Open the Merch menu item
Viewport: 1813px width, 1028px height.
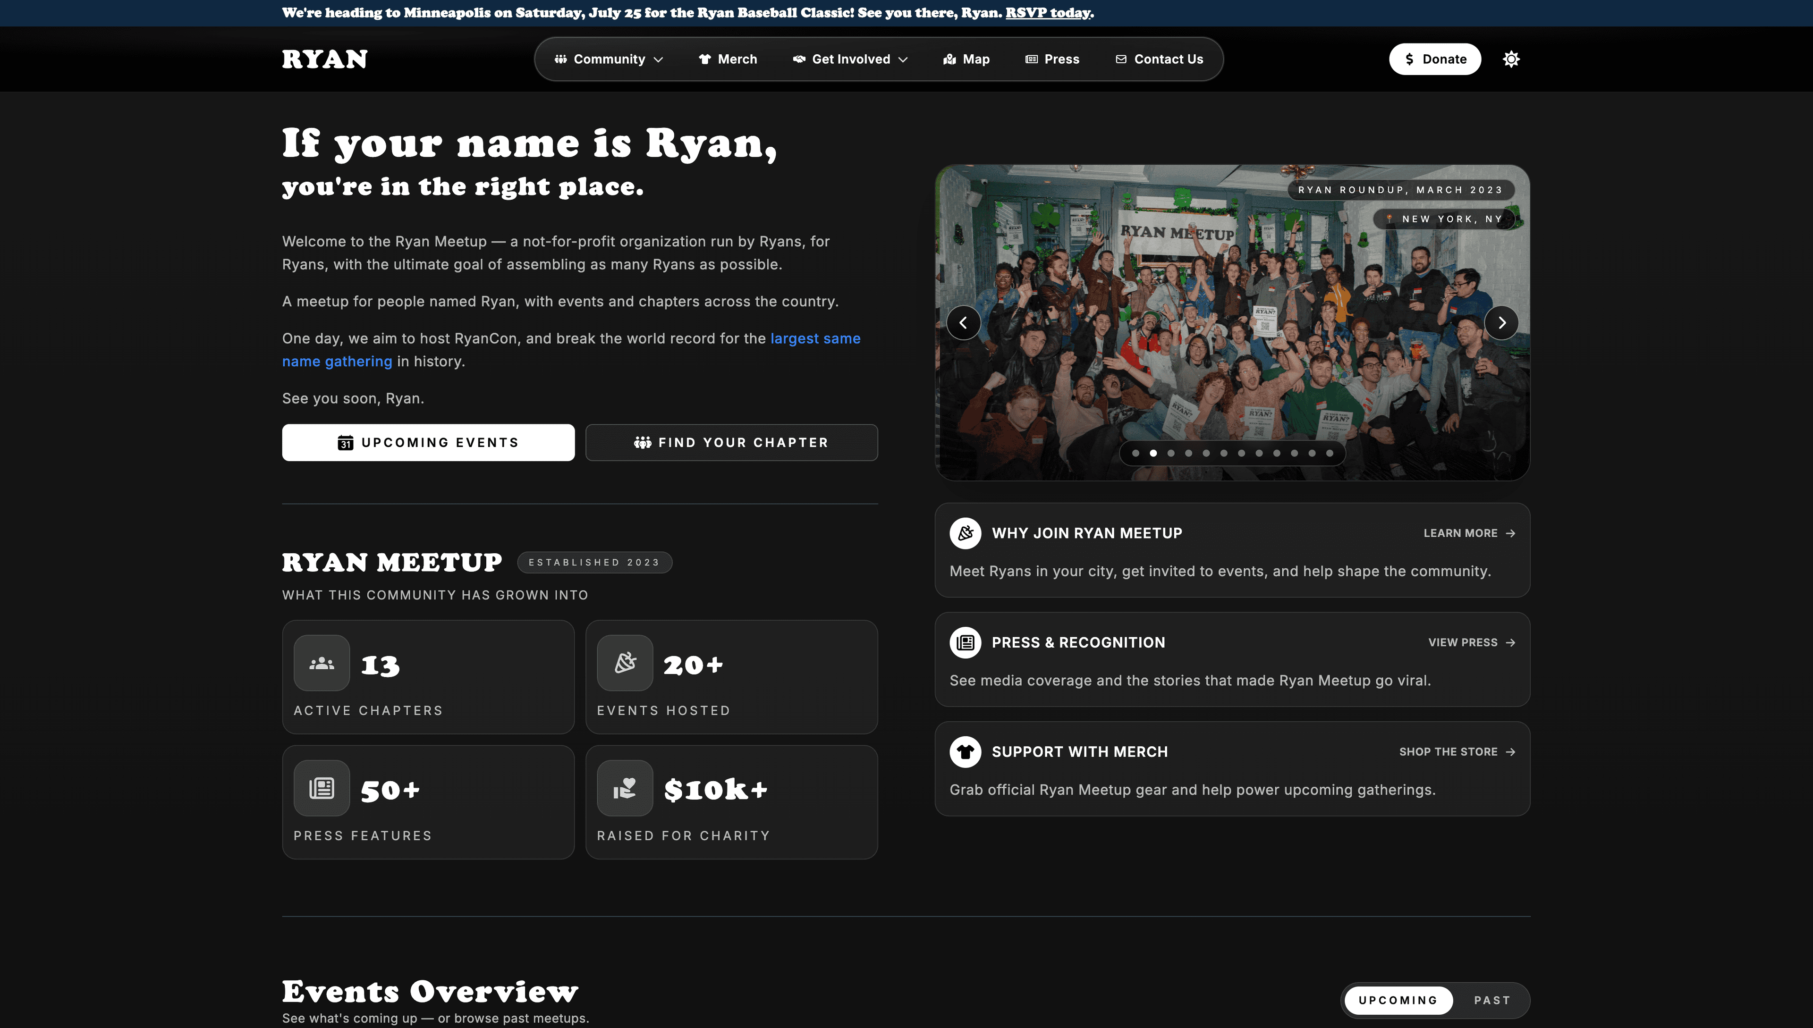tap(728, 59)
